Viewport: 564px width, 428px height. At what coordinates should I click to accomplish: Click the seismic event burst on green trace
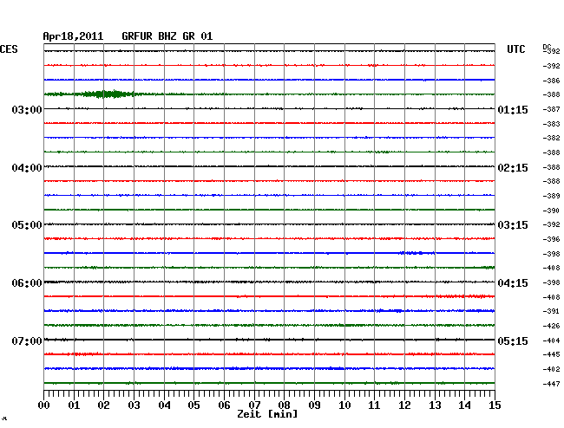pos(106,94)
